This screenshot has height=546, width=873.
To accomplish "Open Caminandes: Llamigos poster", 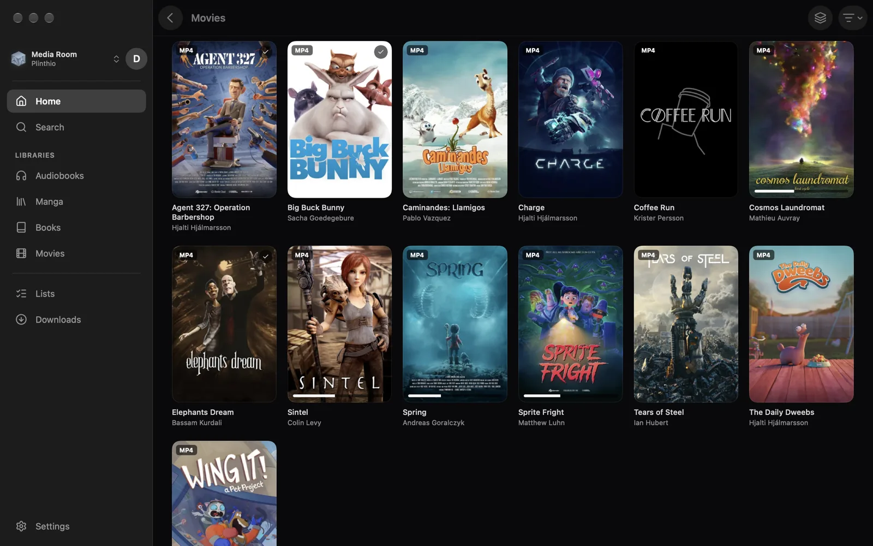I will tap(455, 120).
